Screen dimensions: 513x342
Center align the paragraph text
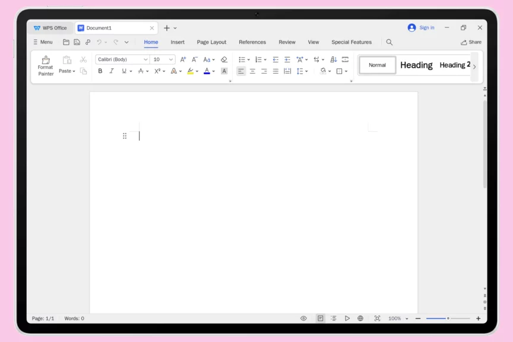[252, 71]
